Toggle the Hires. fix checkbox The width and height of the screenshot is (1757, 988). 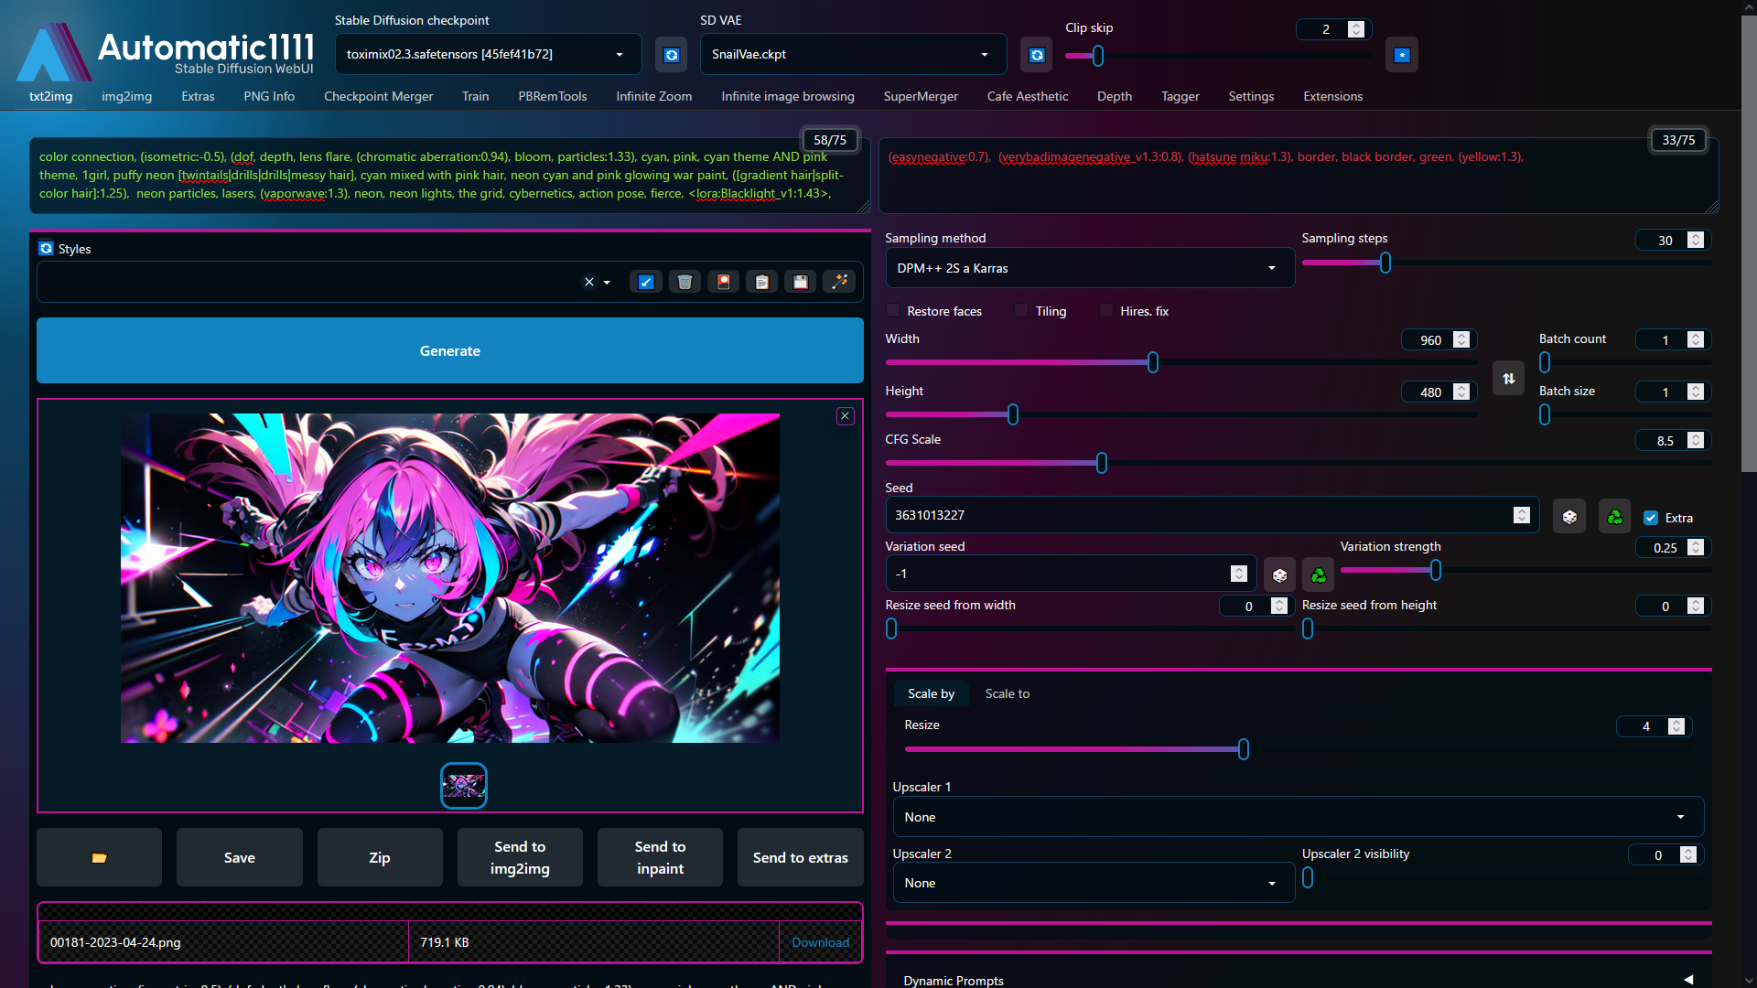(x=1107, y=311)
